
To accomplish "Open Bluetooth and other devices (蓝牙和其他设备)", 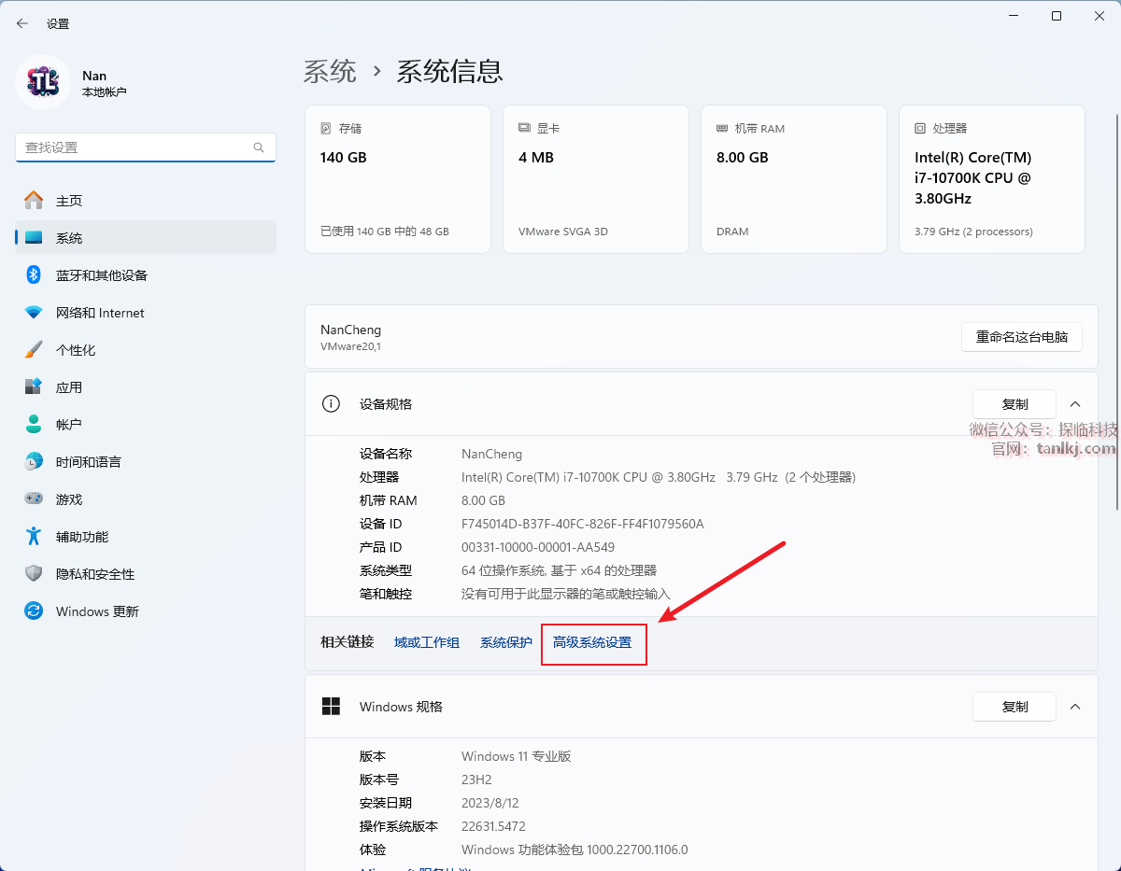I will (101, 275).
